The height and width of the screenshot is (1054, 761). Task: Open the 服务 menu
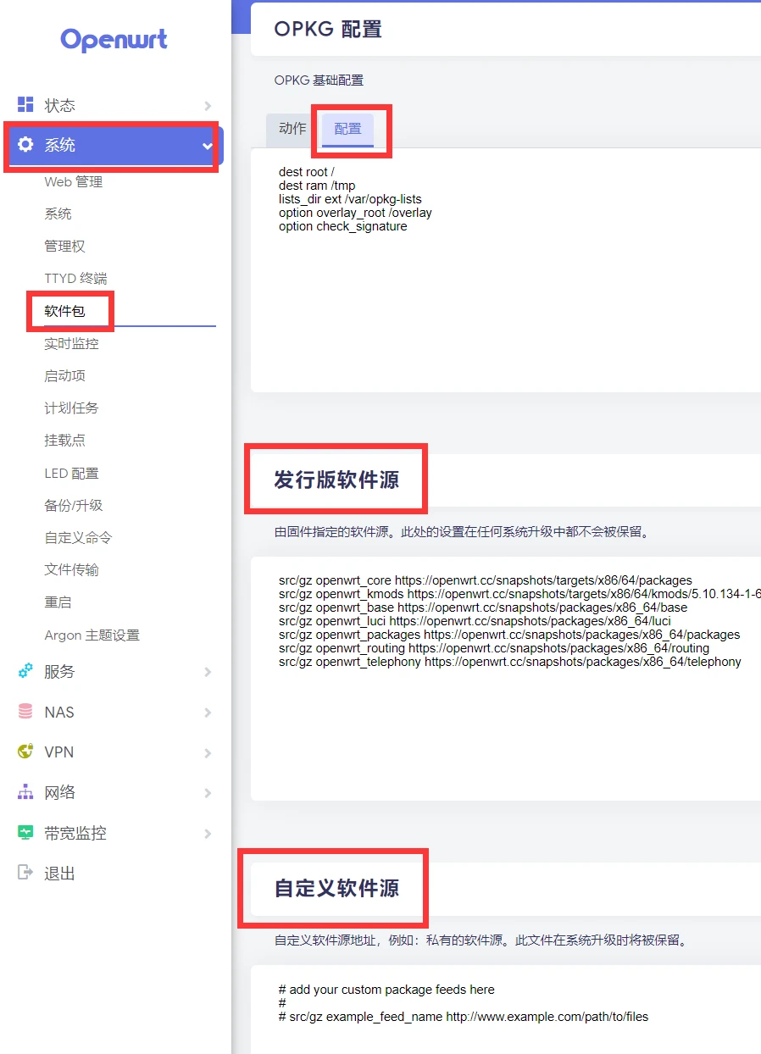pos(115,672)
